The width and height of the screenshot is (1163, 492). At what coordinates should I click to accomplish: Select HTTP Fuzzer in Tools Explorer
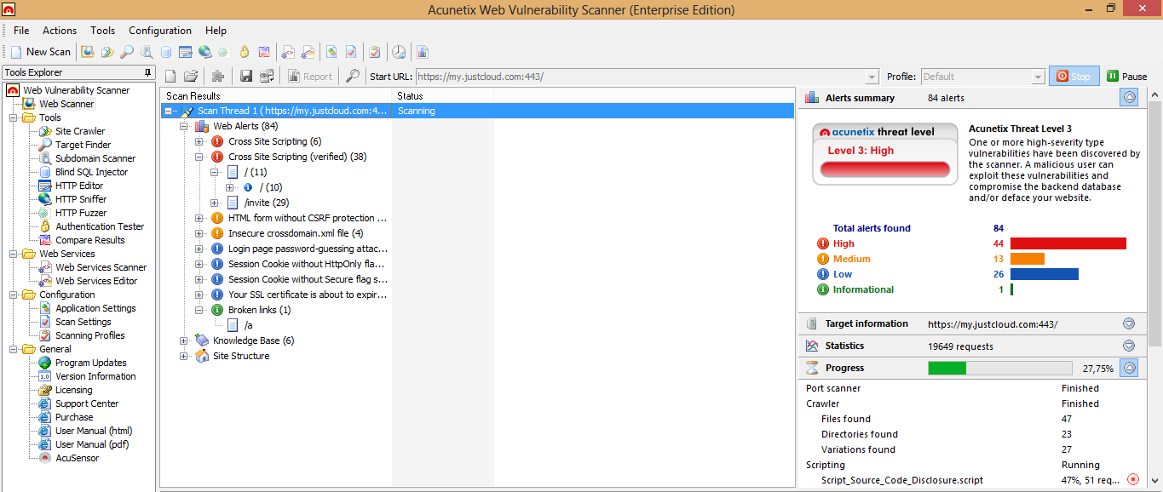pyautogui.click(x=81, y=213)
